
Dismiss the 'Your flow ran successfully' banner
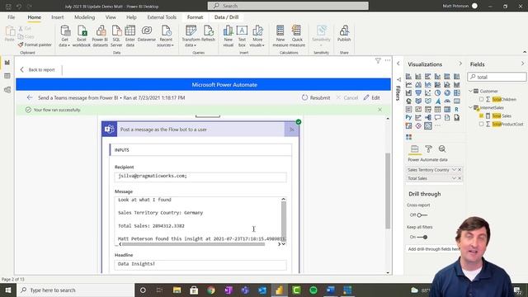point(379,110)
